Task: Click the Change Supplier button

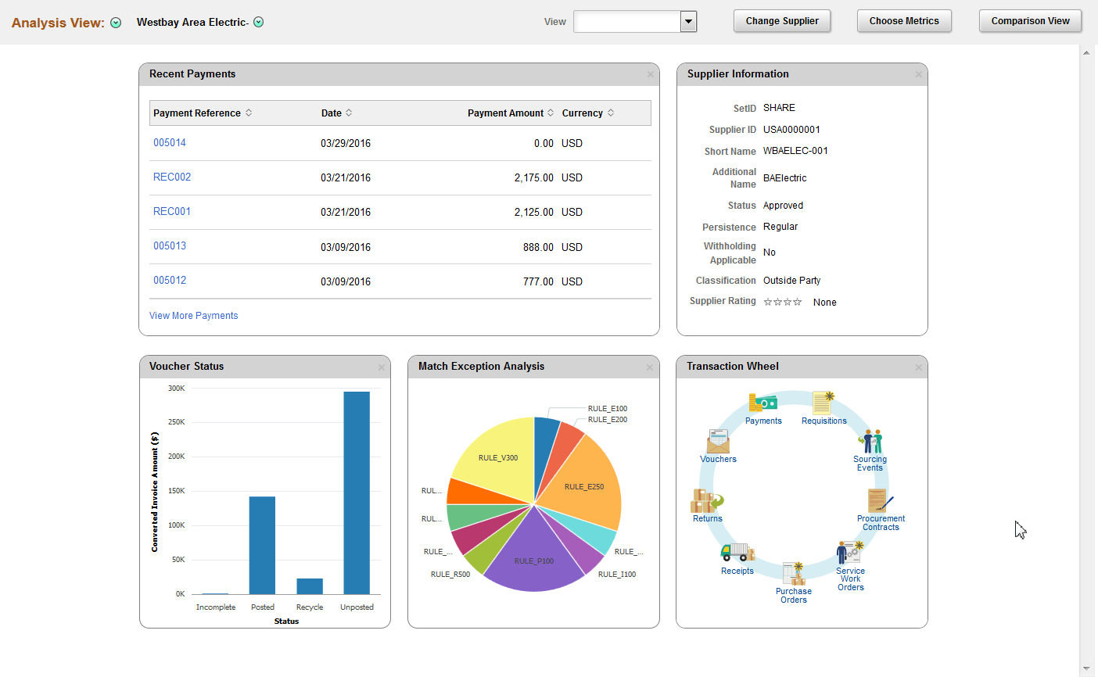Action: [x=782, y=21]
